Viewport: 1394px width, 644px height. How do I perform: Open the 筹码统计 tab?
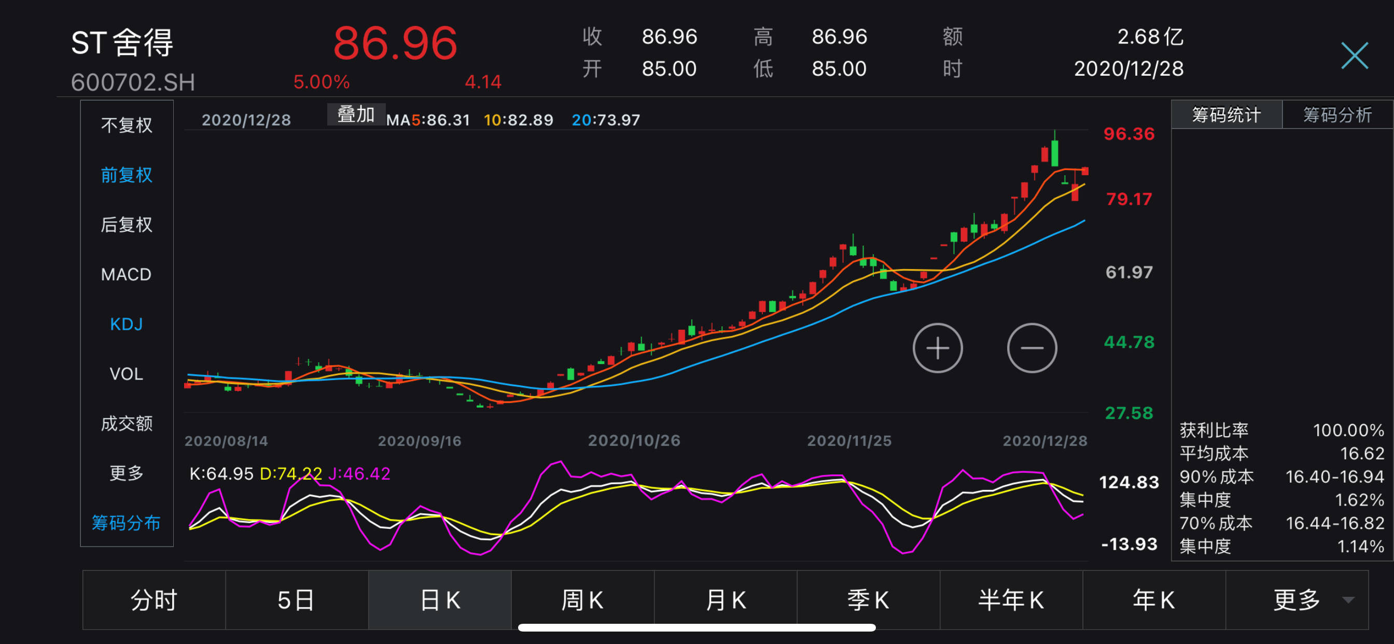[1226, 115]
